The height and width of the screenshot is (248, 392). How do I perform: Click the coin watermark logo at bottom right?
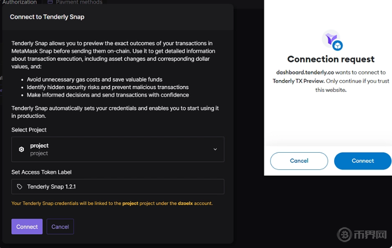(344, 235)
